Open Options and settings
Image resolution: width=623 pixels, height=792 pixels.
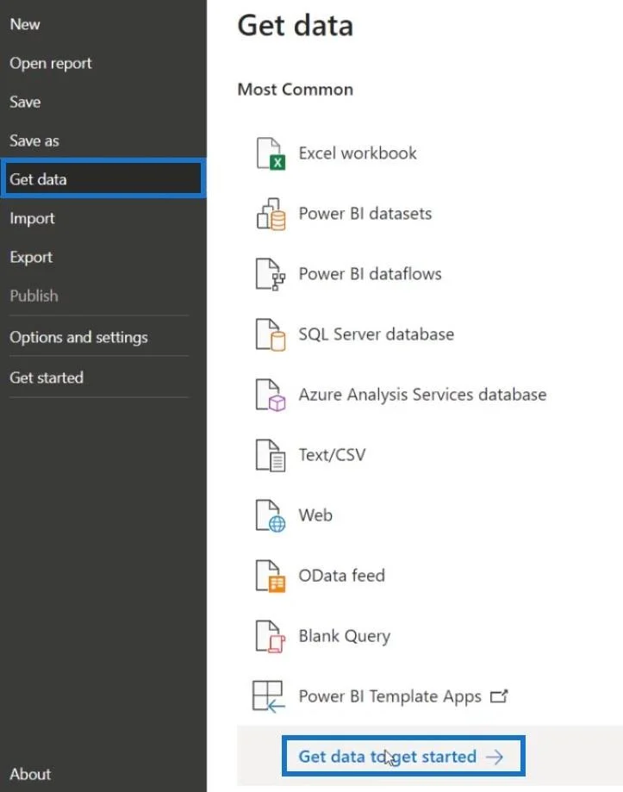click(x=78, y=338)
